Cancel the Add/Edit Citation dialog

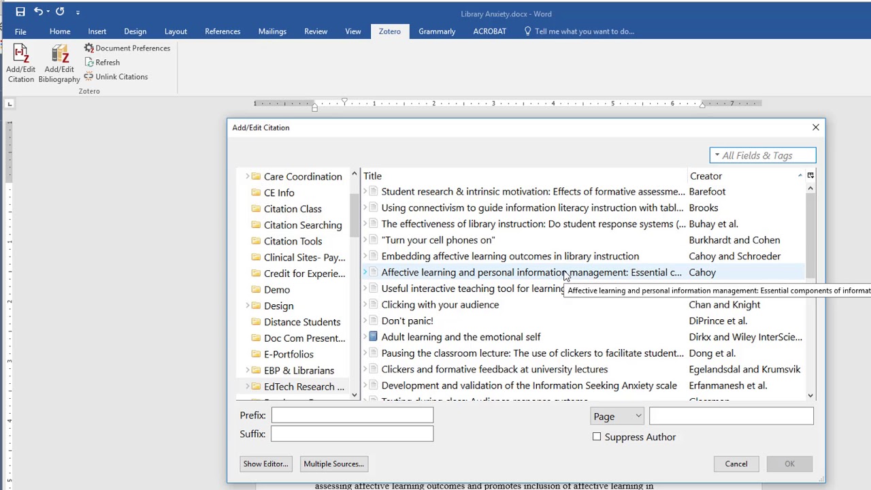pos(736,464)
